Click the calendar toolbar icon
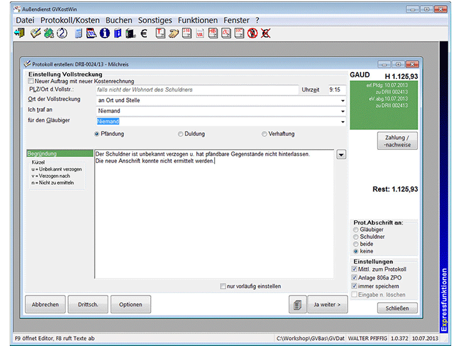 pyautogui.click(x=91, y=33)
